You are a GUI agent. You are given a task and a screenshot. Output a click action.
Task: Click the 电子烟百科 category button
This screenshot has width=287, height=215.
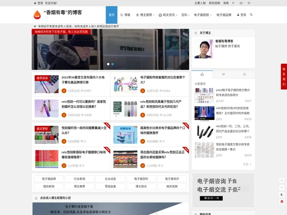[x=141, y=179]
